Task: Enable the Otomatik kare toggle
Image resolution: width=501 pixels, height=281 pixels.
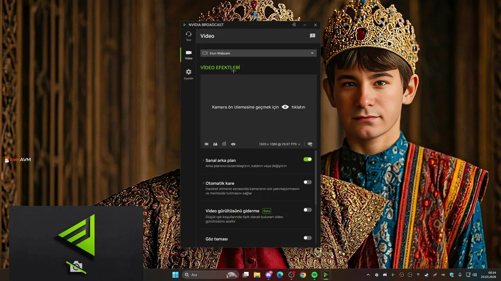Action: (308, 182)
